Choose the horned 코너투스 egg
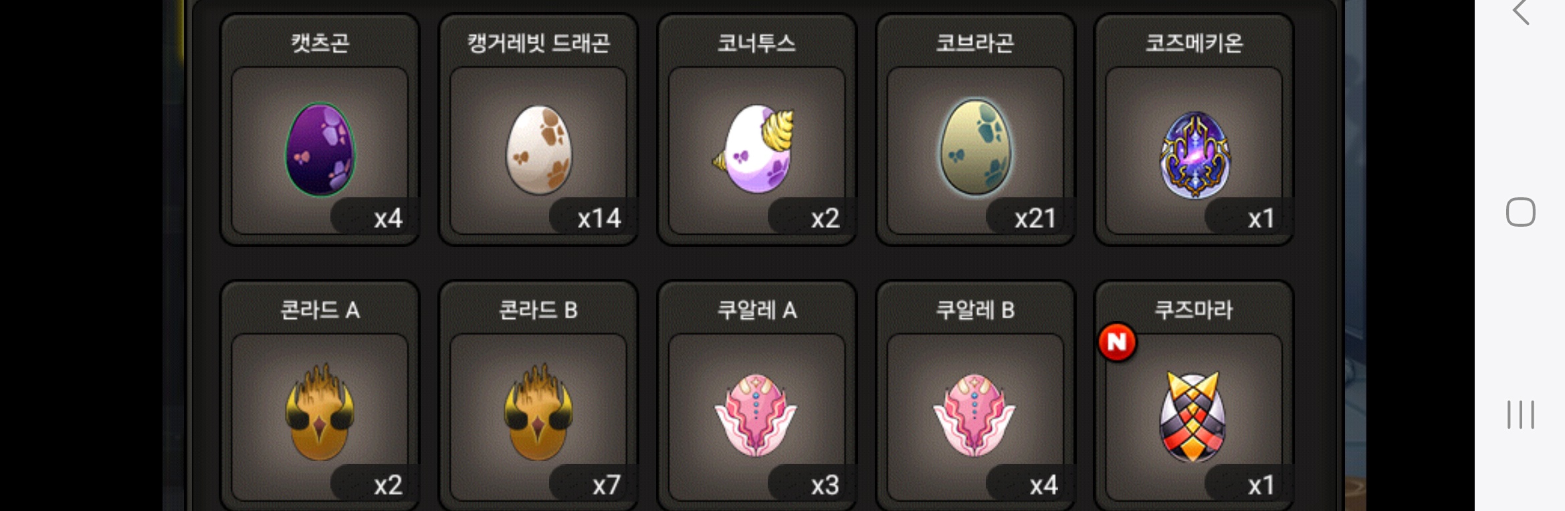Screen dimensions: 1565x511 click(754, 148)
